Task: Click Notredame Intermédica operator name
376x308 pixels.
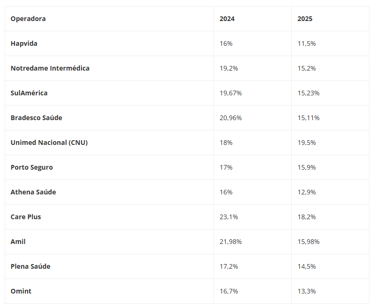Action: pyautogui.click(x=50, y=68)
